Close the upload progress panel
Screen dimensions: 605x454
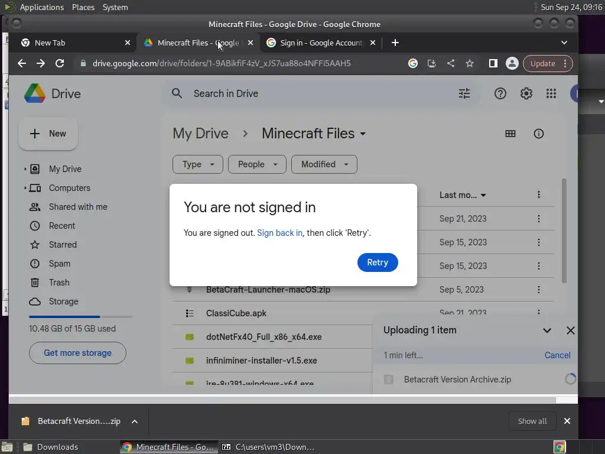[570, 330]
